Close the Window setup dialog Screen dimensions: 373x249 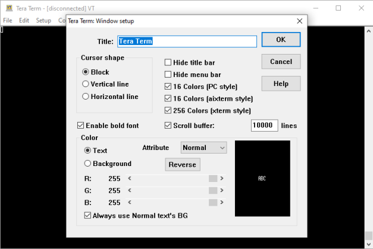coord(299,21)
